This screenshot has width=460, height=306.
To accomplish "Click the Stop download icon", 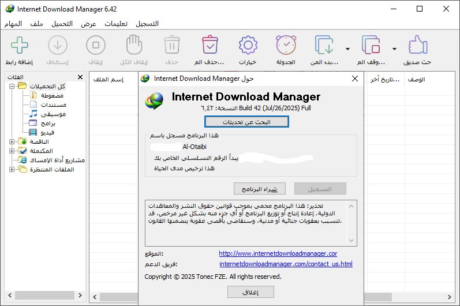I will pos(96,45).
